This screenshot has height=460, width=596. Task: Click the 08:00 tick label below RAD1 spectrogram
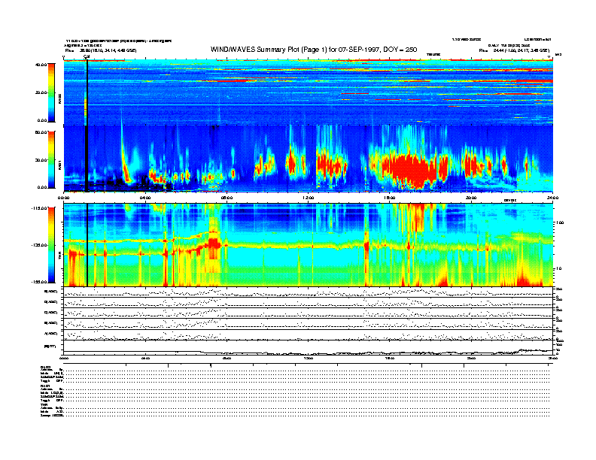click(227, 198)
